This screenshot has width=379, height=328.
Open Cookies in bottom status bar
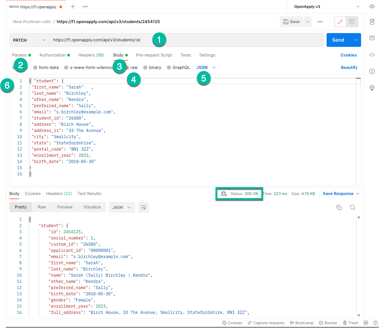click(232, 323)
